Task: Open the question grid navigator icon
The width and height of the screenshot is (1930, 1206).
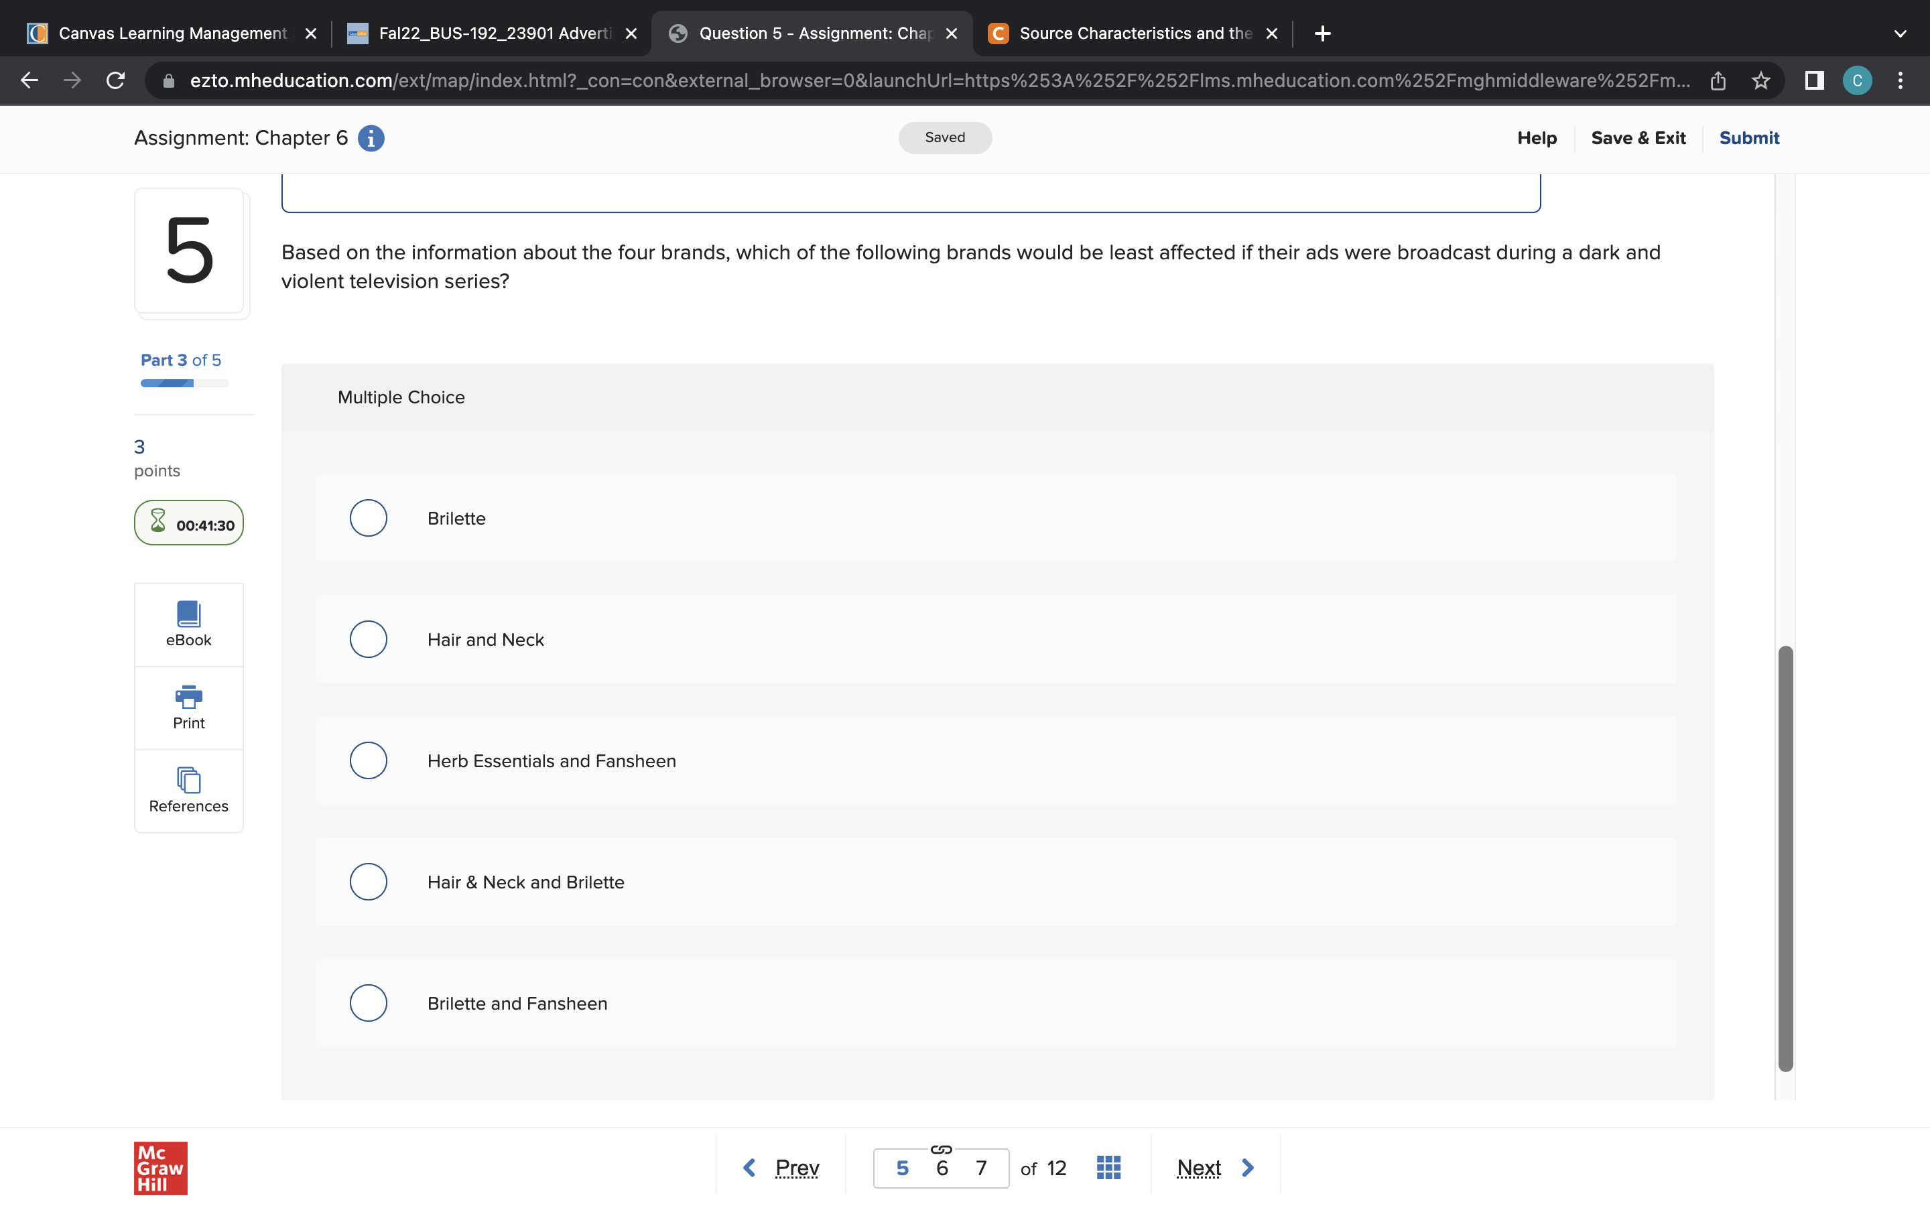Action: (x=1108, y=1168)
